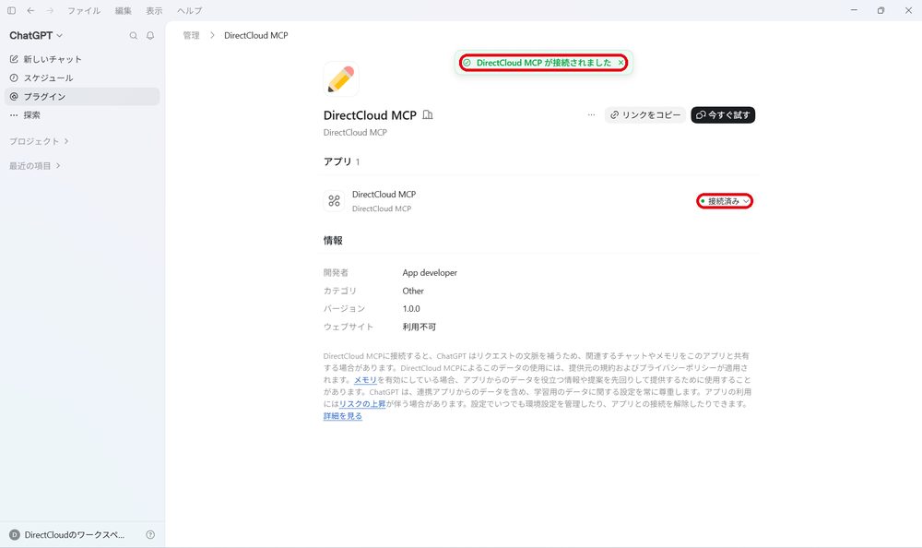Click the help question mark icon
This screenshot has height=548, width=922.
point(150,534)
